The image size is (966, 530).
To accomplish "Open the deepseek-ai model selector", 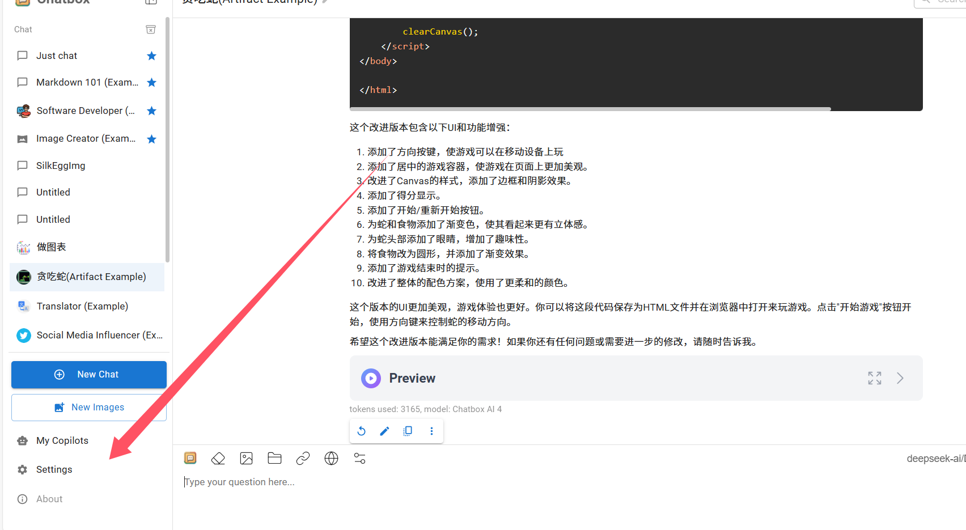I will 936,459.
